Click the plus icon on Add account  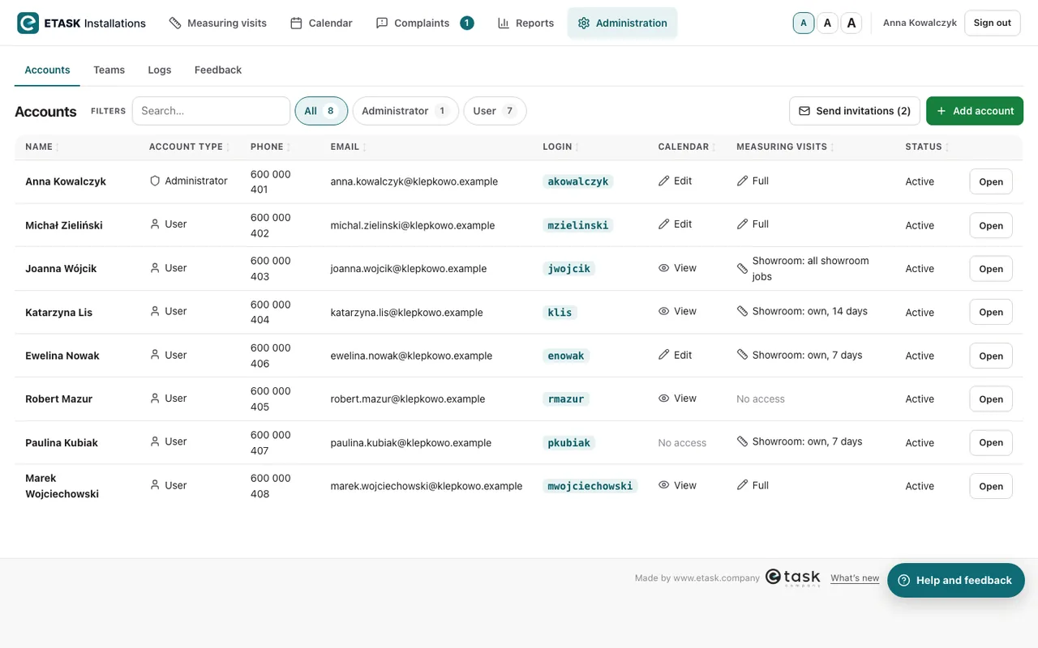[941, 111]
